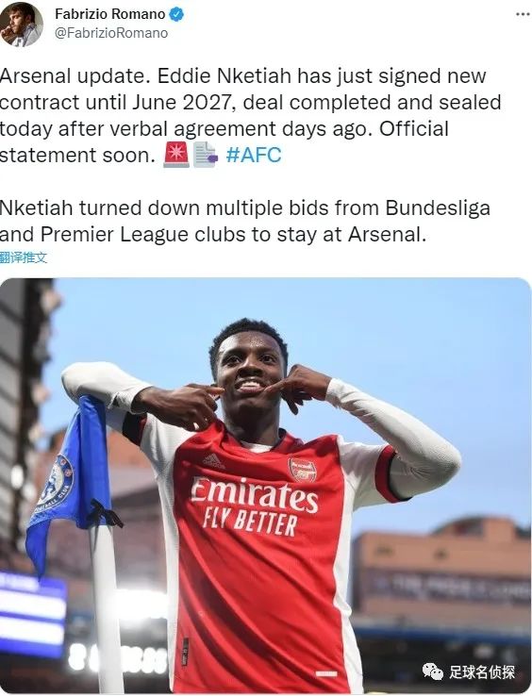Viewport: 532px width, 696px height.
Task: Click the 'Official statement soon' text
Action: click(224, 141)
